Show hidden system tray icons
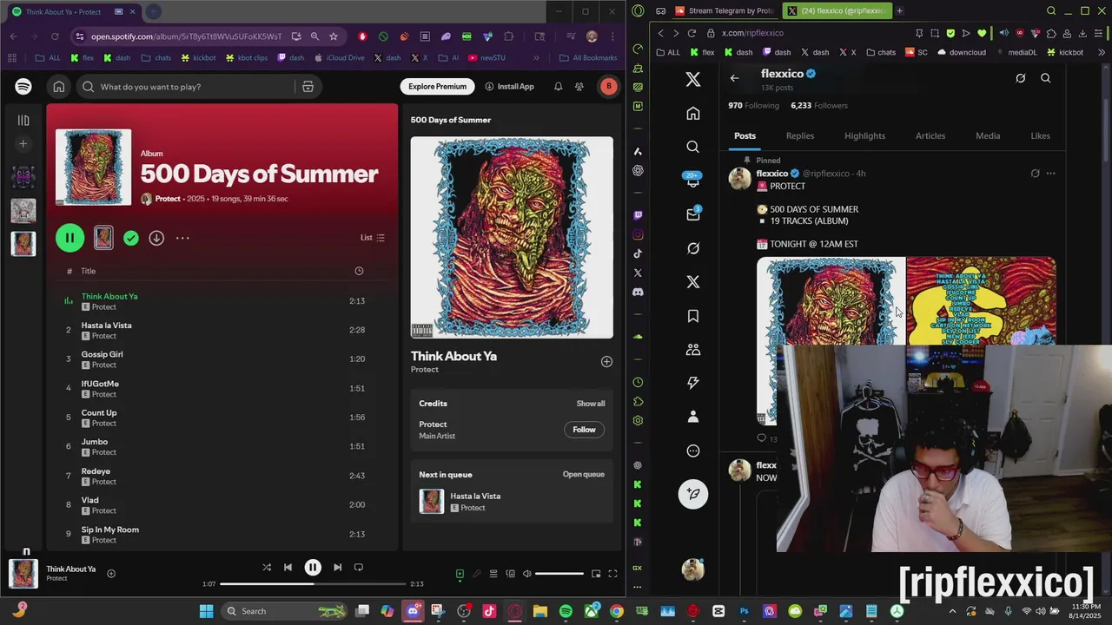 953,611
